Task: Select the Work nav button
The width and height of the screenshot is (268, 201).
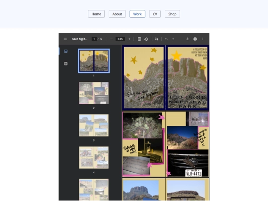Action: [x=137, y=14]
